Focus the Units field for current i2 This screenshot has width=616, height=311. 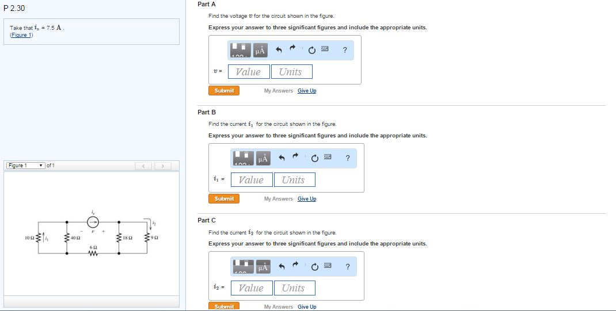[x=295, y=288]
